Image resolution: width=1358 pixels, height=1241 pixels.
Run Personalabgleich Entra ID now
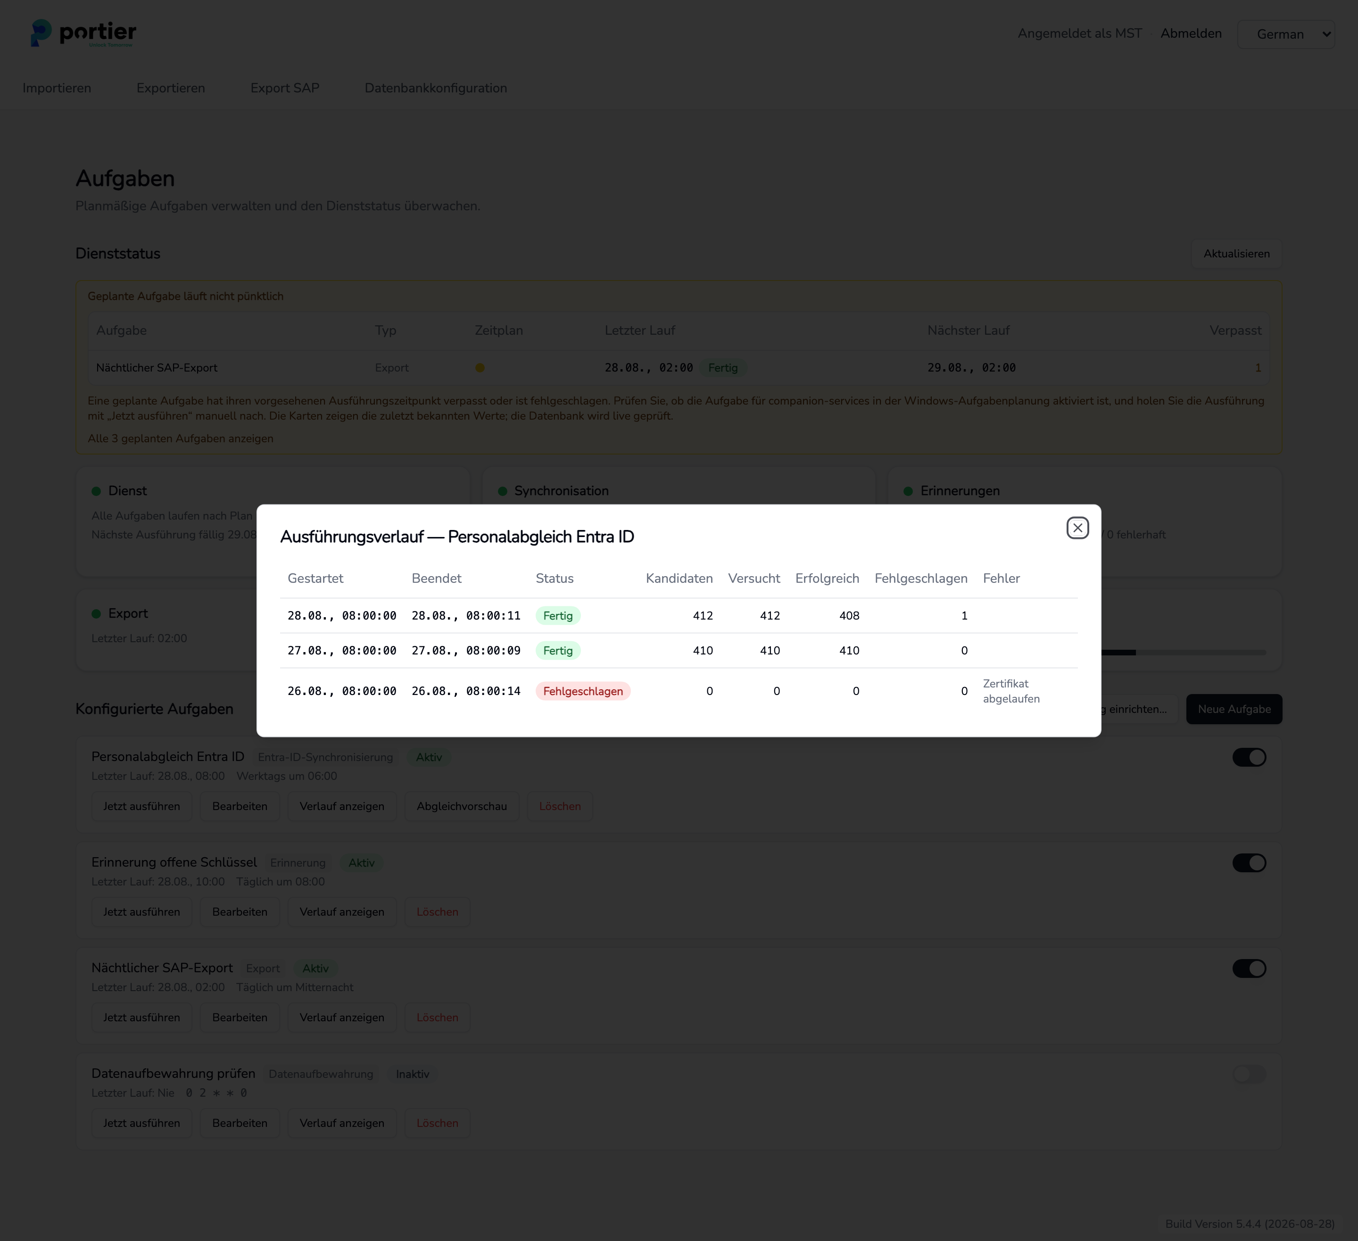(x=141, y=806)
